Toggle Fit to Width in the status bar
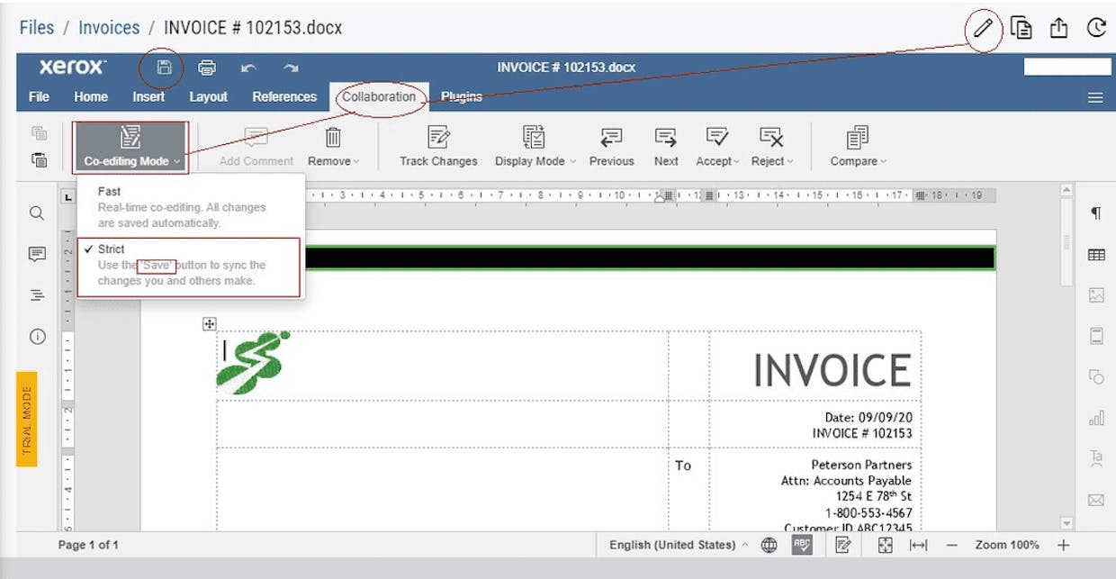This screenshot has width=1116, height=579. click(918, 545)
